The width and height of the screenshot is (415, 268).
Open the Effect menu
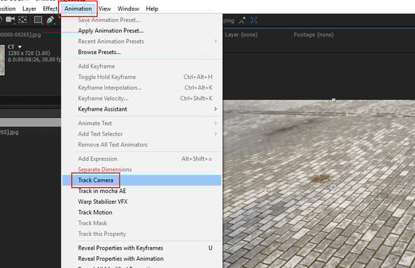50,9
